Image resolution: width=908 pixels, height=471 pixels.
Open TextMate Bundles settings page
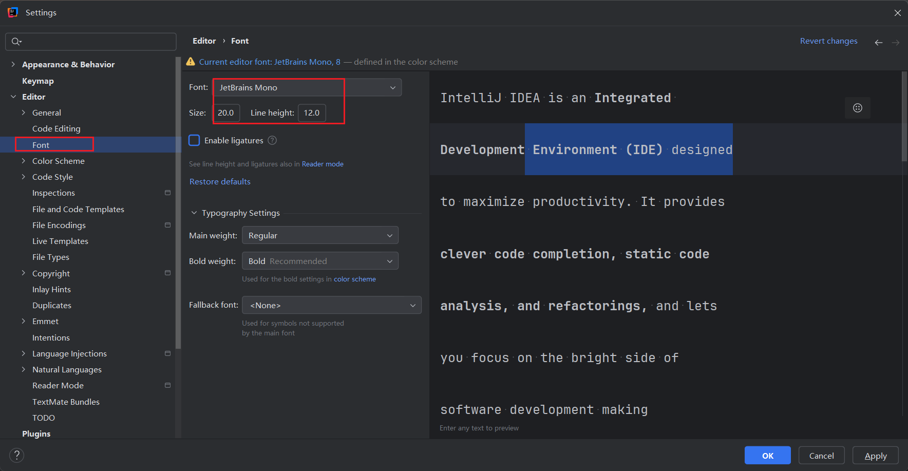66,402
